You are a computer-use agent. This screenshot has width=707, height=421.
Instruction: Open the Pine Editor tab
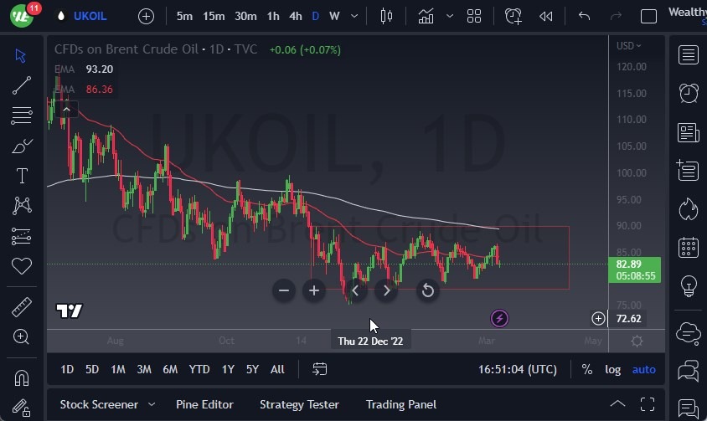pyautogui.click(x=204, y=404)
